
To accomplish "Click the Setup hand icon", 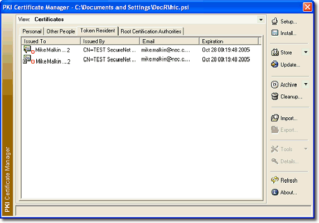I will click(274, 21).
